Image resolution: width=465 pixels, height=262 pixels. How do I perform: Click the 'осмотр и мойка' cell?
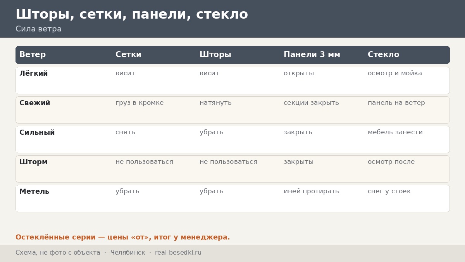tap(395, 73)
